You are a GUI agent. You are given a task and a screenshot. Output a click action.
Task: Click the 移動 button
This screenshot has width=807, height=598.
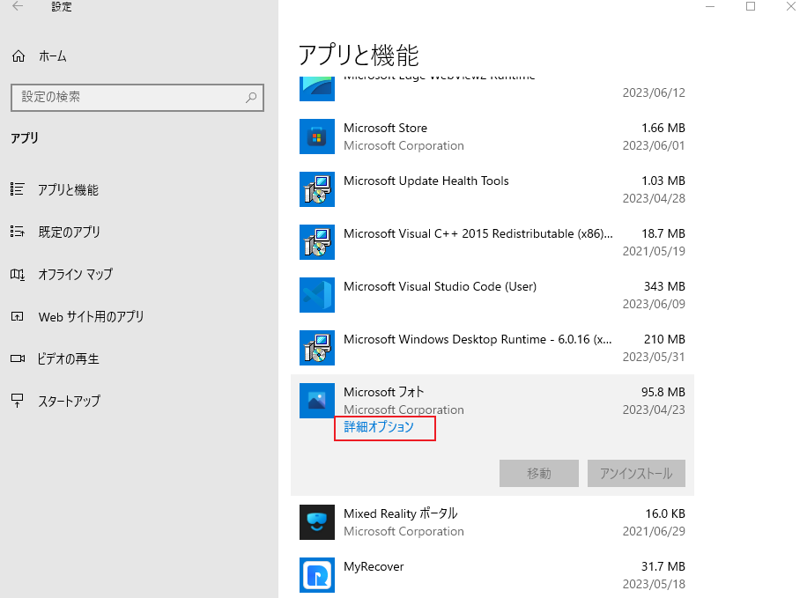click(x=539, y=473)
